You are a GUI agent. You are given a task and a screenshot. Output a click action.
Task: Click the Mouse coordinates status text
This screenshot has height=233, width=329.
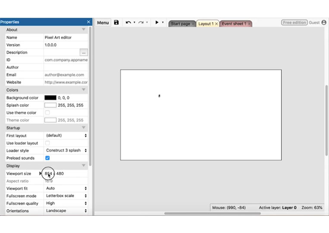tap(229, 208)
